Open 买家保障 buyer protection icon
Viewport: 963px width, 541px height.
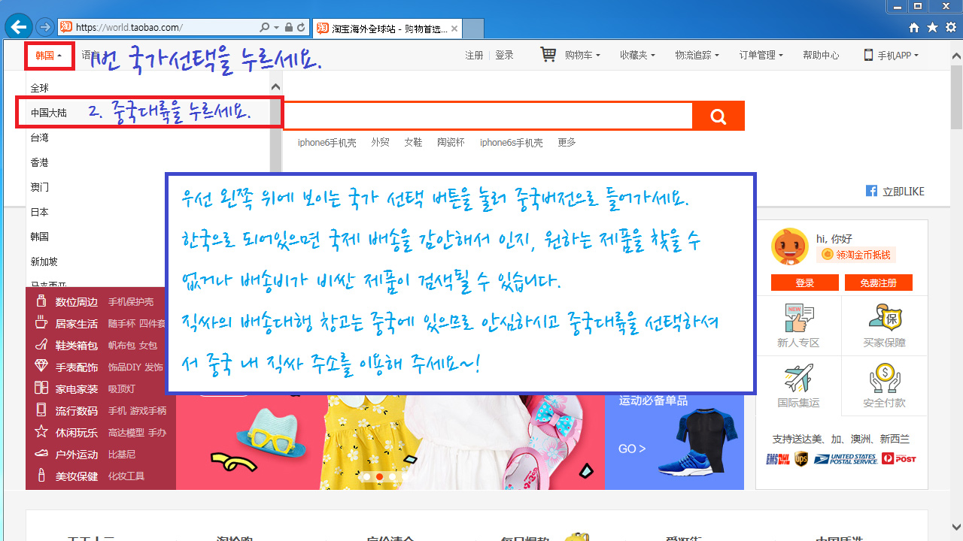tap(885, 319)
